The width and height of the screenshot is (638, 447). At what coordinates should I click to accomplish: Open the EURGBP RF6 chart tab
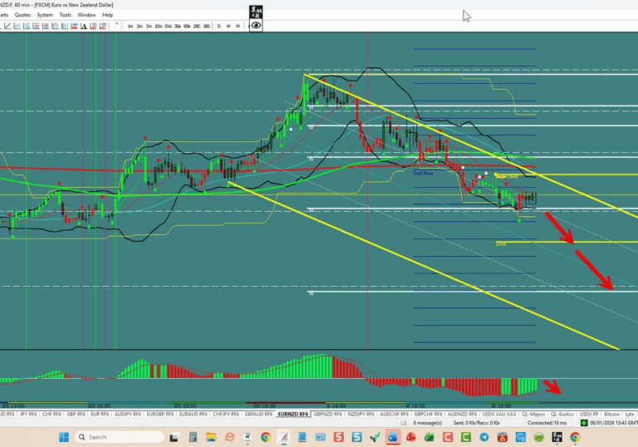159,414
